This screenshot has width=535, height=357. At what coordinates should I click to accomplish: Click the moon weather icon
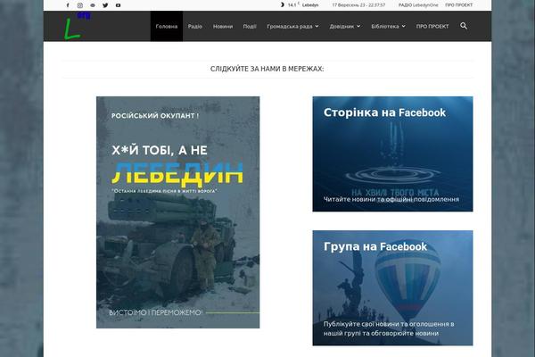point(282,4)
